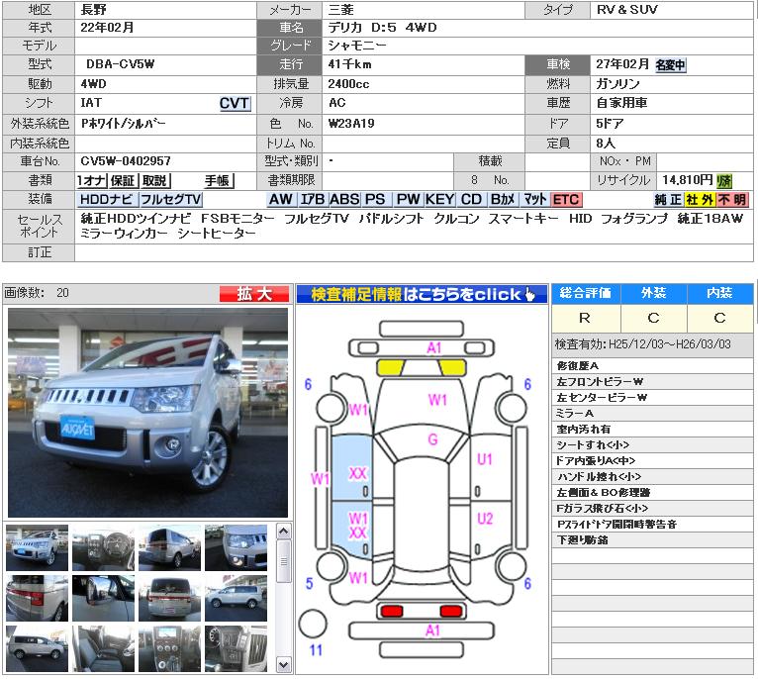This screenshot has width=758, height=679.
Task: Click the HDDナビ equipment badge
Action: coord(107,199)
